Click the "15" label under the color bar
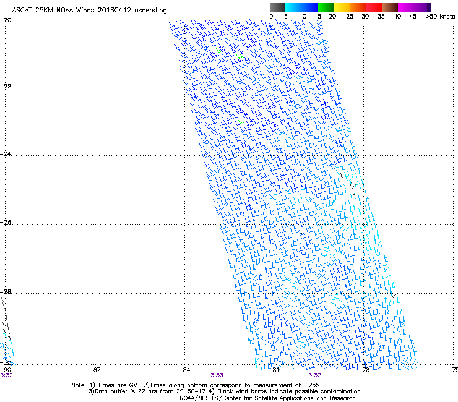The height and width of the screenshot is (402, 458). tap(318, 17)
